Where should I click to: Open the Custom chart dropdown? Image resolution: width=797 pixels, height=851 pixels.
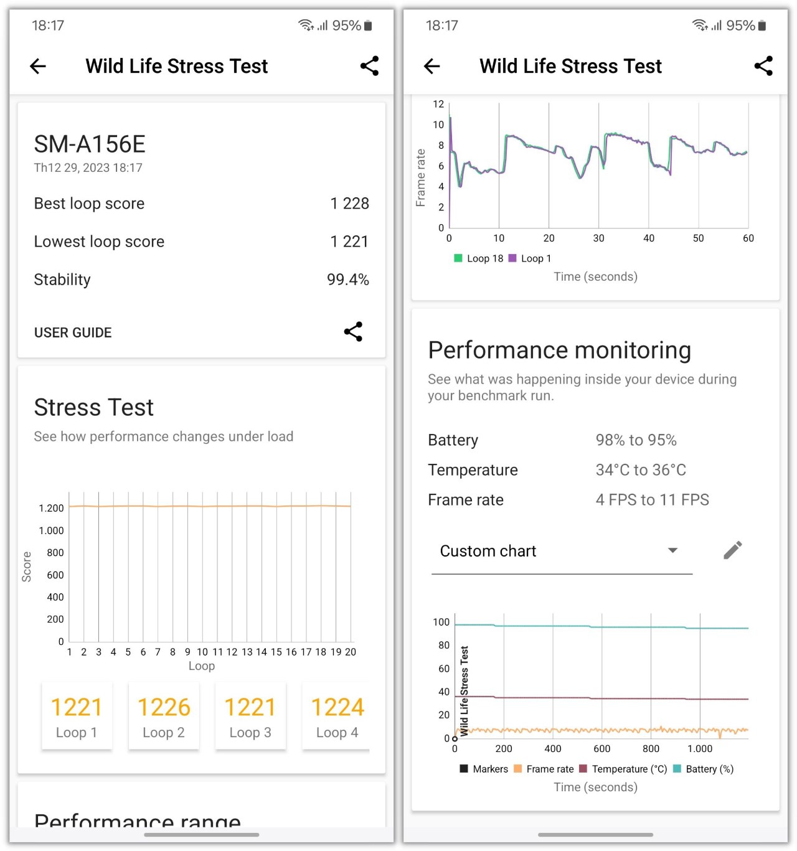click(672, 550)
